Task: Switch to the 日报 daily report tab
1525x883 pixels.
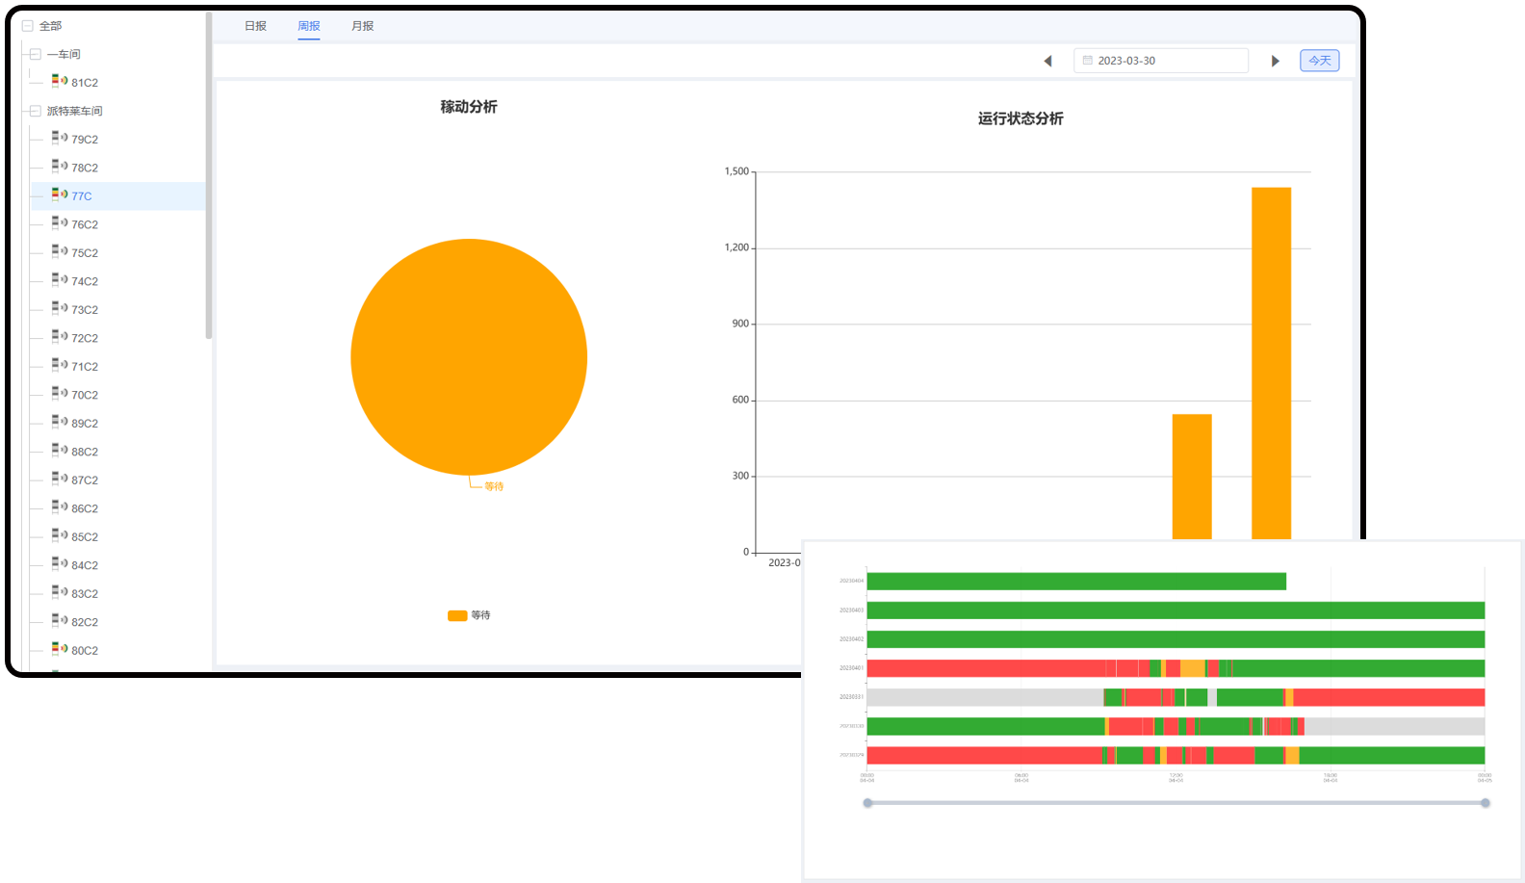Action: click(255, 26)
